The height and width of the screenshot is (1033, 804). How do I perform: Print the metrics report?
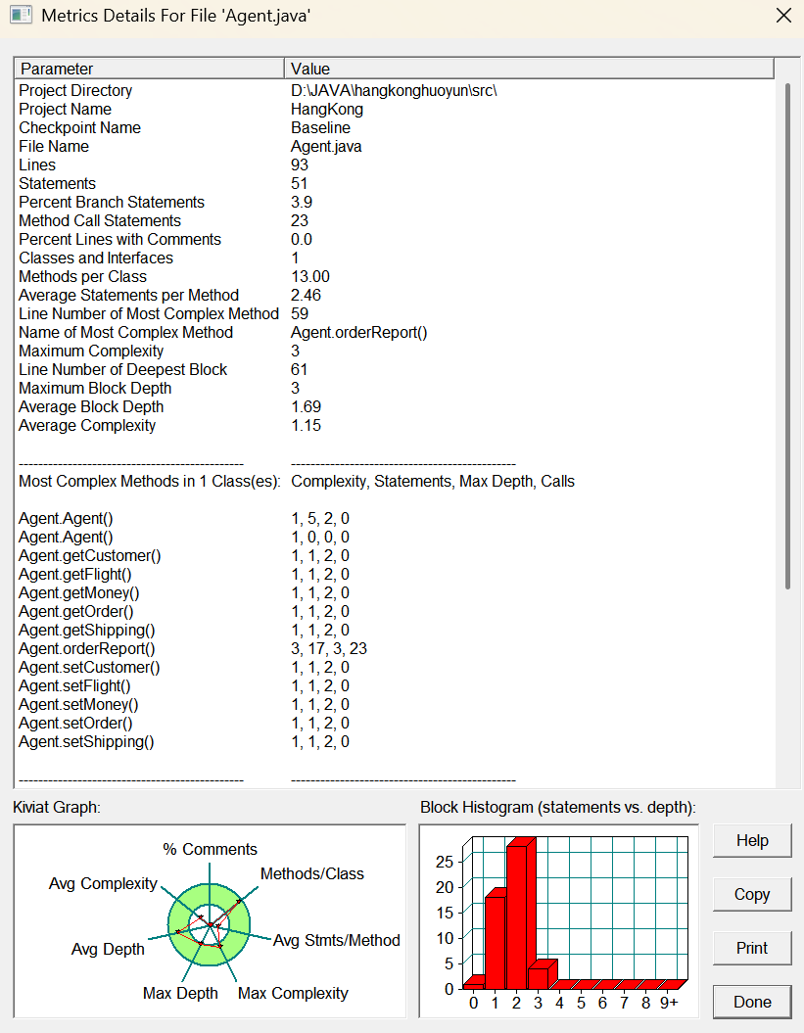(x=752, y=948)
